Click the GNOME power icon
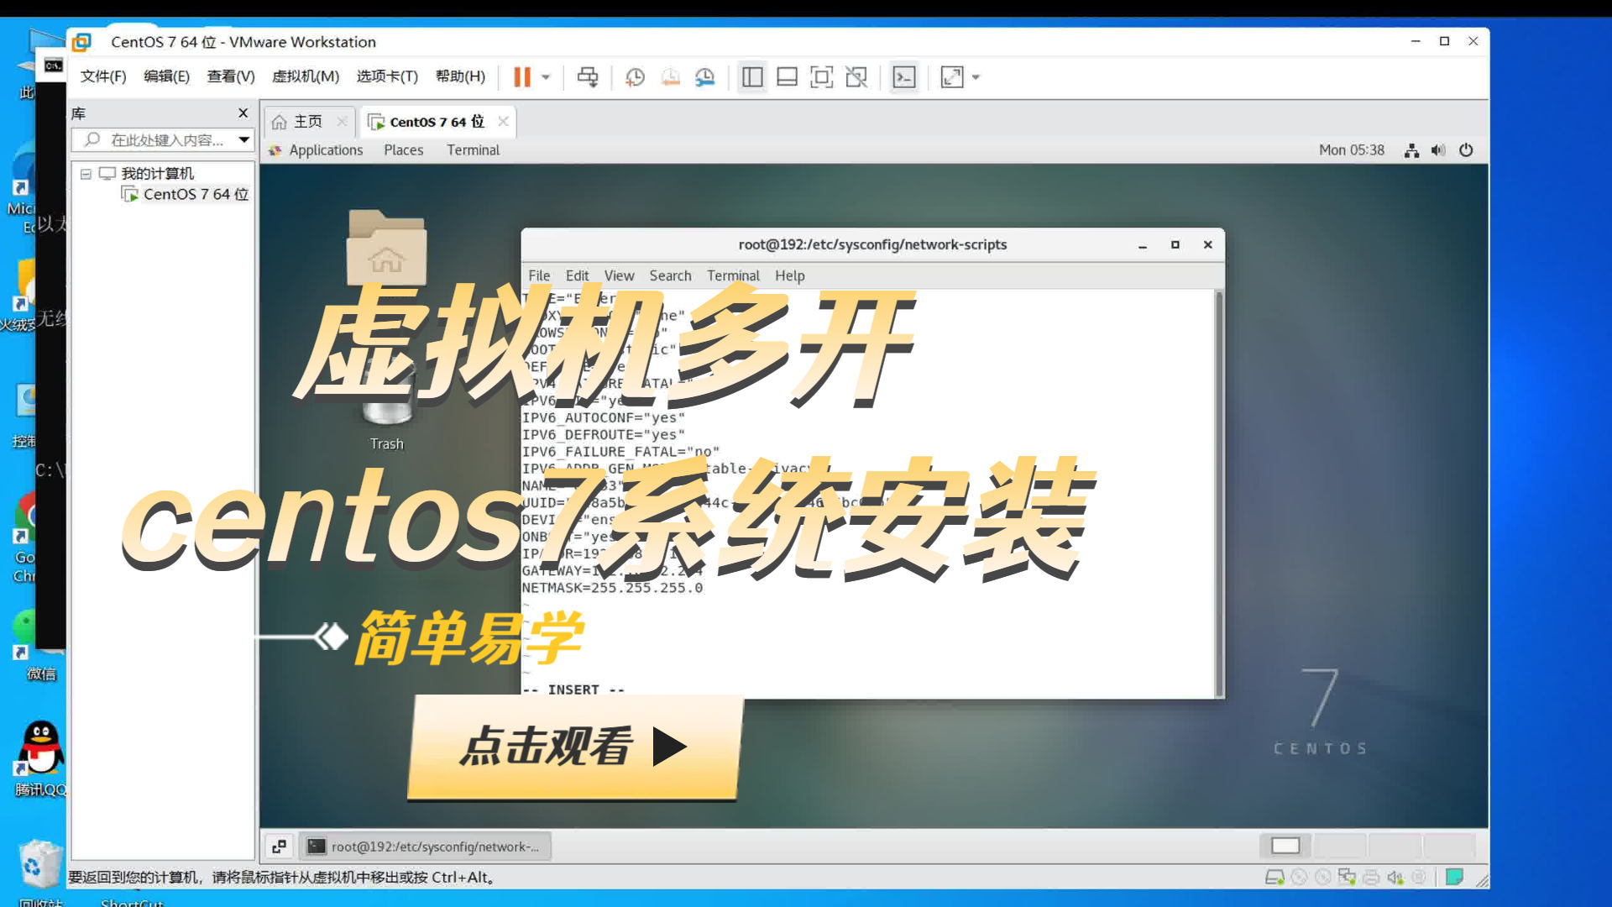The image size is (1612, 907). coord(1466,150)
